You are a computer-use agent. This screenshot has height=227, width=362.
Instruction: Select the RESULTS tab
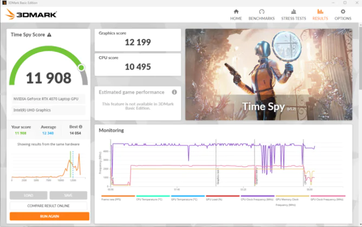320,15
